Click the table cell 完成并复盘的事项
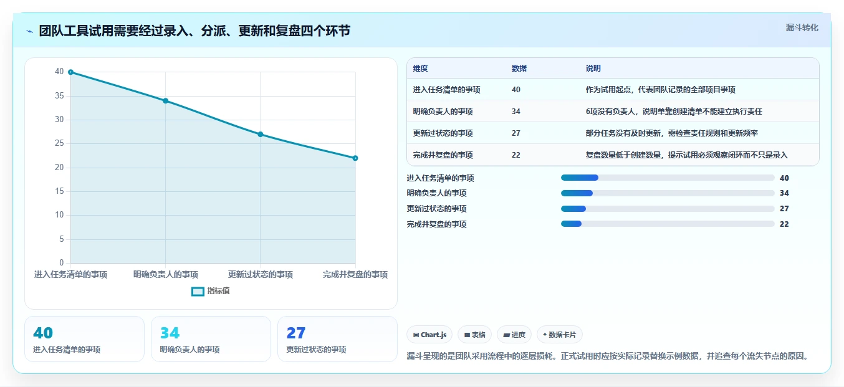The width and height of the screenshot is (844, 387). click(443, 155)
